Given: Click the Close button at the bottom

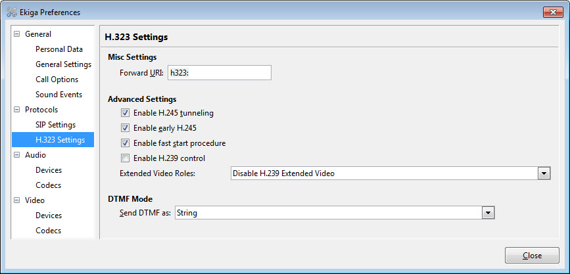Looking at the screenshot, I should (x=532, y=256).
